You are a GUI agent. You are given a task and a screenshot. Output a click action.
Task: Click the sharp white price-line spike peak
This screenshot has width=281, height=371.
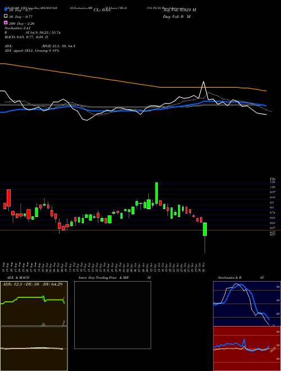pos(203,82)
